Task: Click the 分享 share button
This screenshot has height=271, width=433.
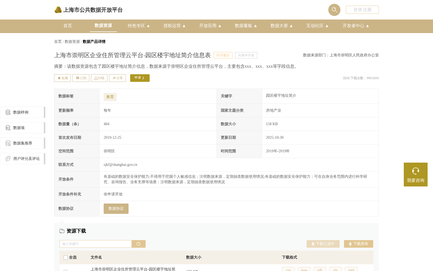Action: 117,78
